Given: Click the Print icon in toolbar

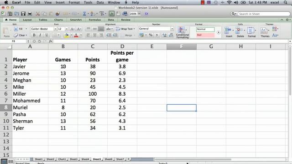Looking at the screenshot, I should click(x=30, y=14).
